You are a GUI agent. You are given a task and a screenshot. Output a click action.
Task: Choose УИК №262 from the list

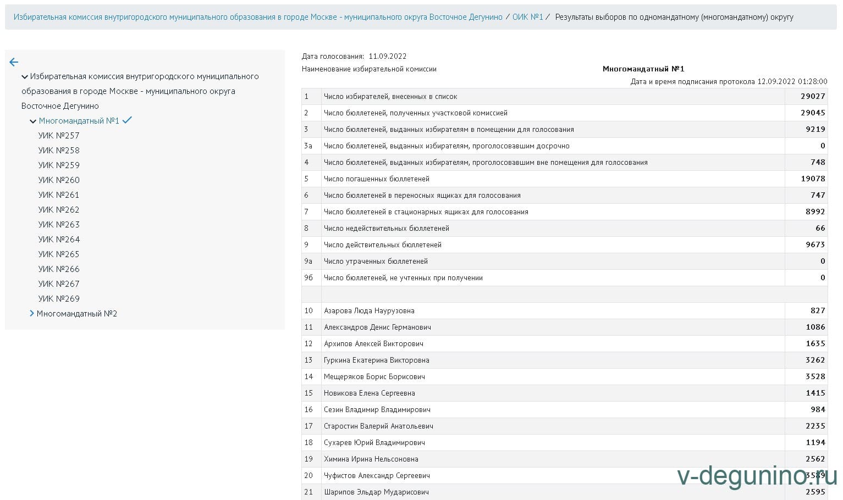pos(59,210)
